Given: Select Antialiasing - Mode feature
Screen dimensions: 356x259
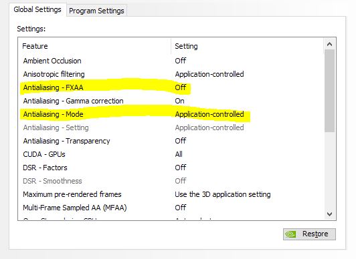Looking at the screenshot, I should click(x=53, y=114).
